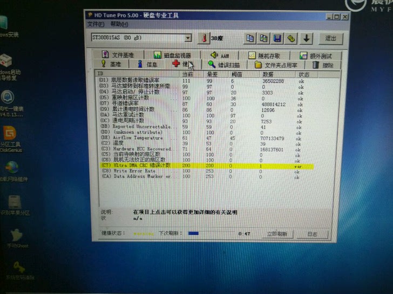Screen dimensions: 393x294
Task: Select the (C2) 温度 row
Action: pos(201,143)
